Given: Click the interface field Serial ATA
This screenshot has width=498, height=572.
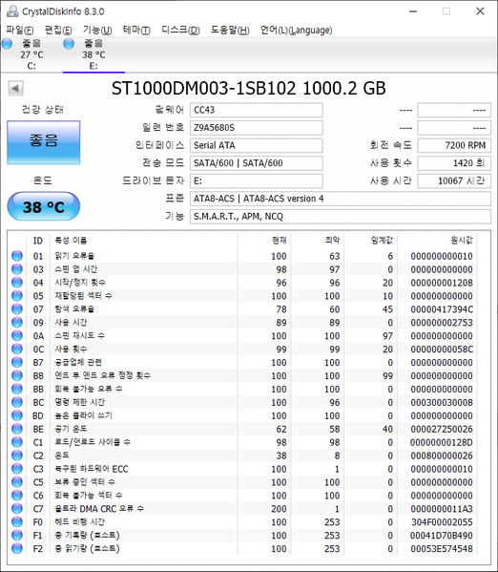Looking at the screenshot, I should pos(256,145).
